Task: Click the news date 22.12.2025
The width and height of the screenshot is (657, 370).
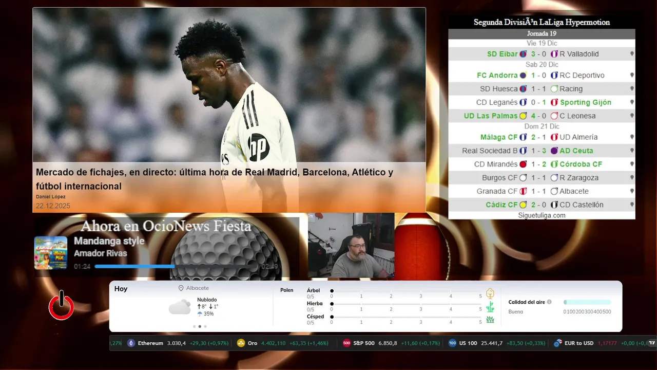Action: coord(53,206)
